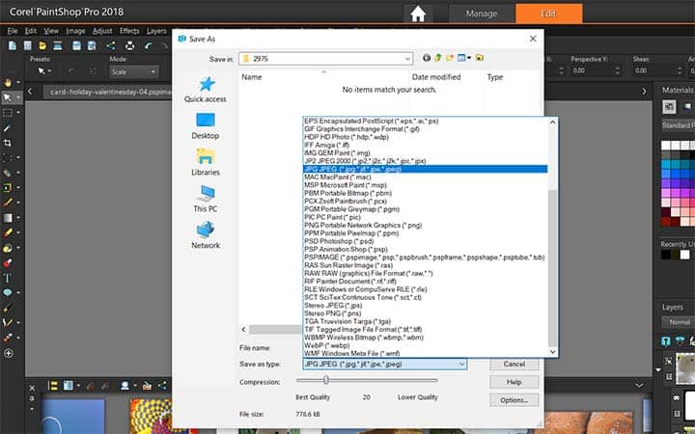Open the Effects menu
The image size is (695, 434).
point(129,31)
